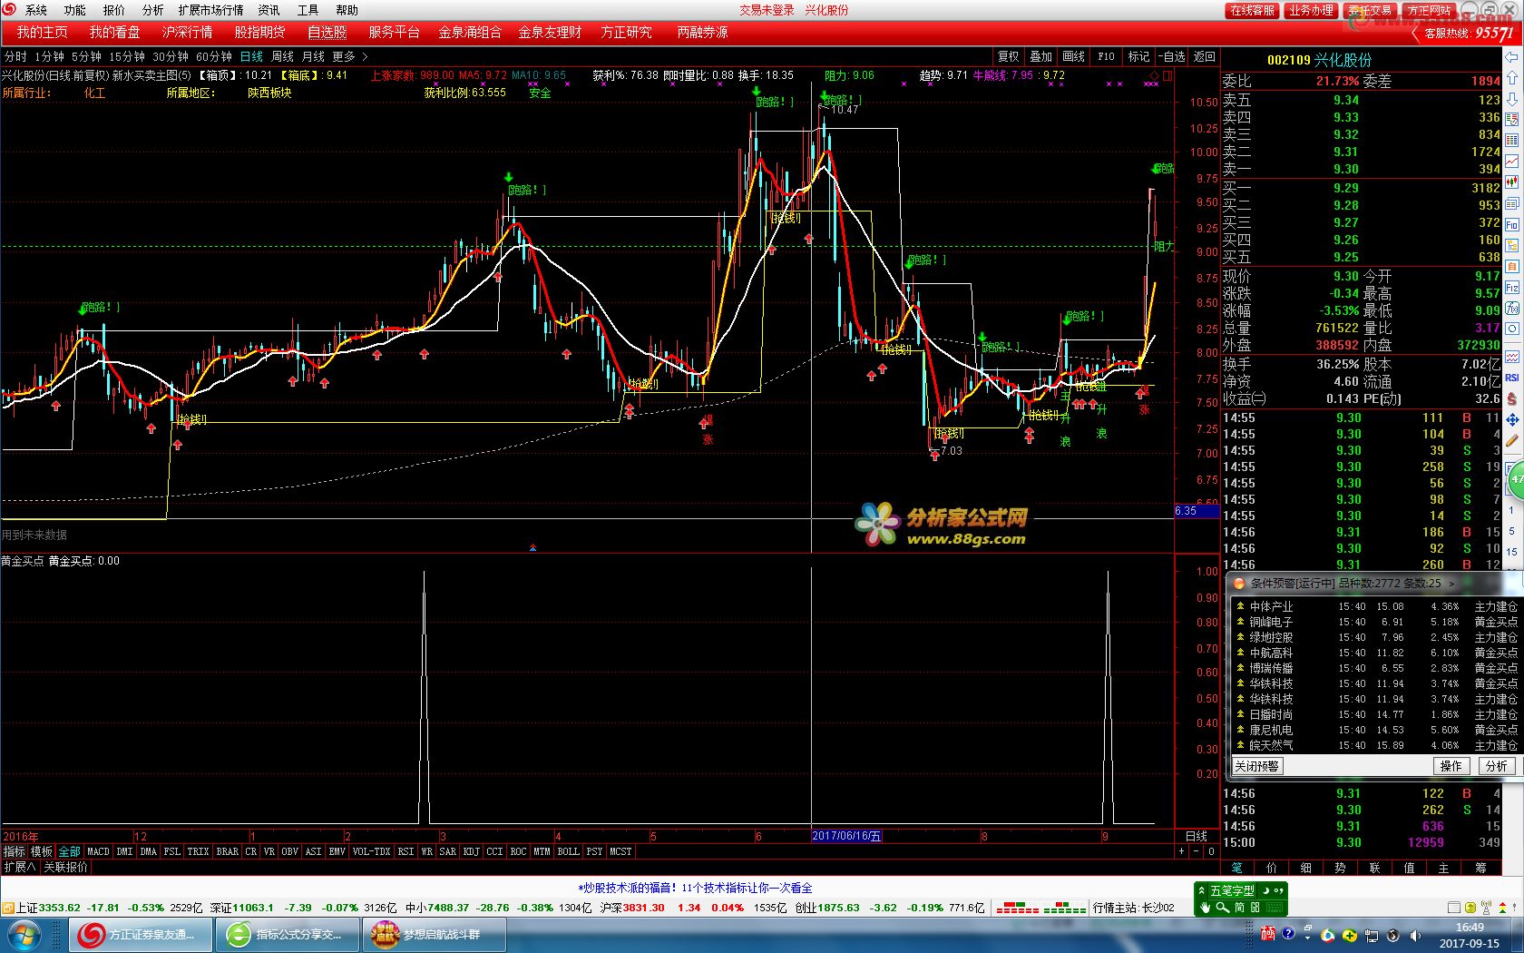The image size is (1524, 953).
Task: Expand the 更多 period options
Action: 349,56
